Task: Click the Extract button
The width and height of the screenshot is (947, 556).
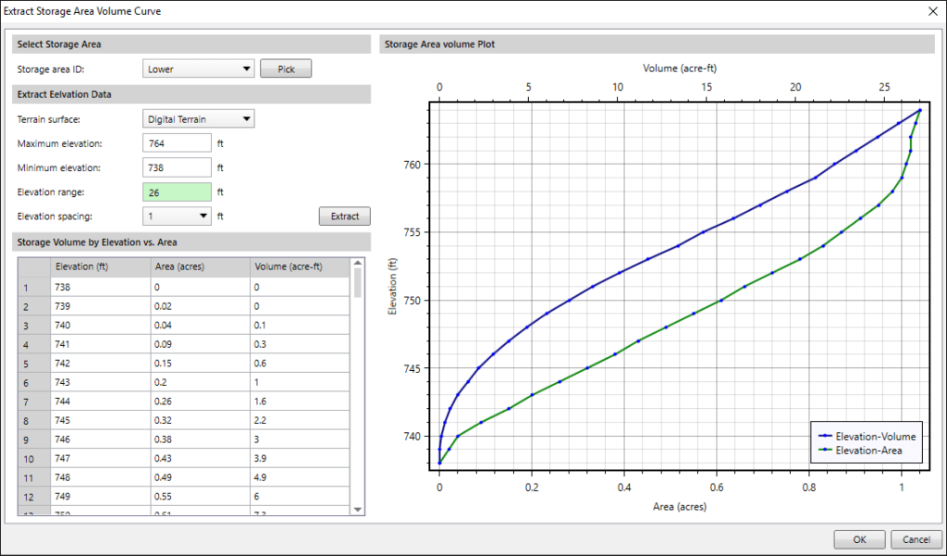Action: point(344,216)
